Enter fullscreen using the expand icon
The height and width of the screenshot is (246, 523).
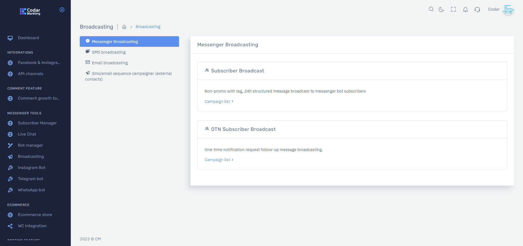[453, 10]
